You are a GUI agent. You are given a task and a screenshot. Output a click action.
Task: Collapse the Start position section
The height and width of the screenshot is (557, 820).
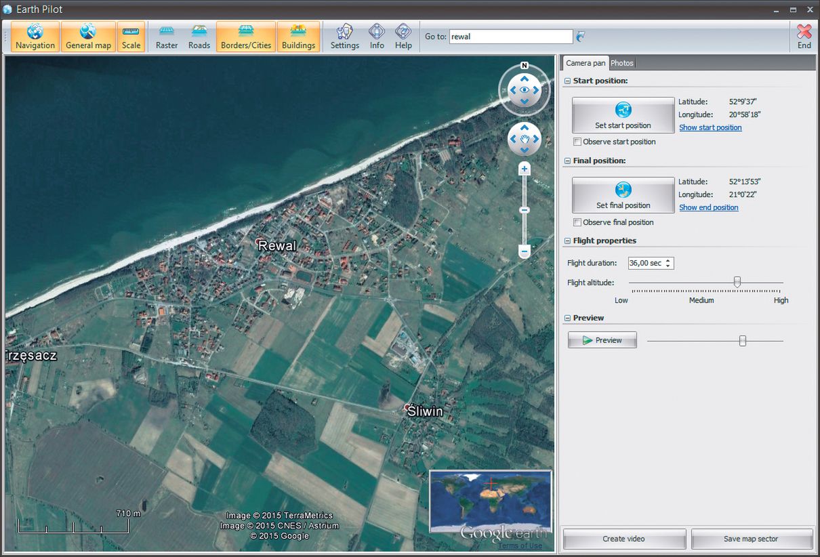click(x=567, y=81)
